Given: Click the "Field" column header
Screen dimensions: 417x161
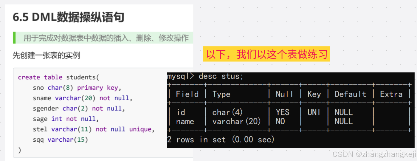Looking at the screenshot, I should (187, 94).
